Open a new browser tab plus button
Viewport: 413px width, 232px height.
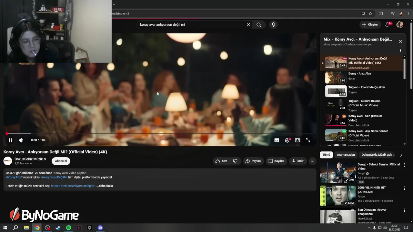(114, 4)
